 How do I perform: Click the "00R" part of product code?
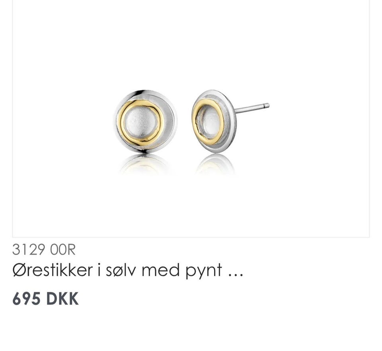[x=63, y=250]
